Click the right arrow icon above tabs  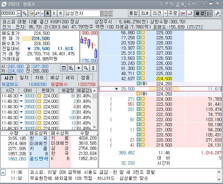click(78, 68)
